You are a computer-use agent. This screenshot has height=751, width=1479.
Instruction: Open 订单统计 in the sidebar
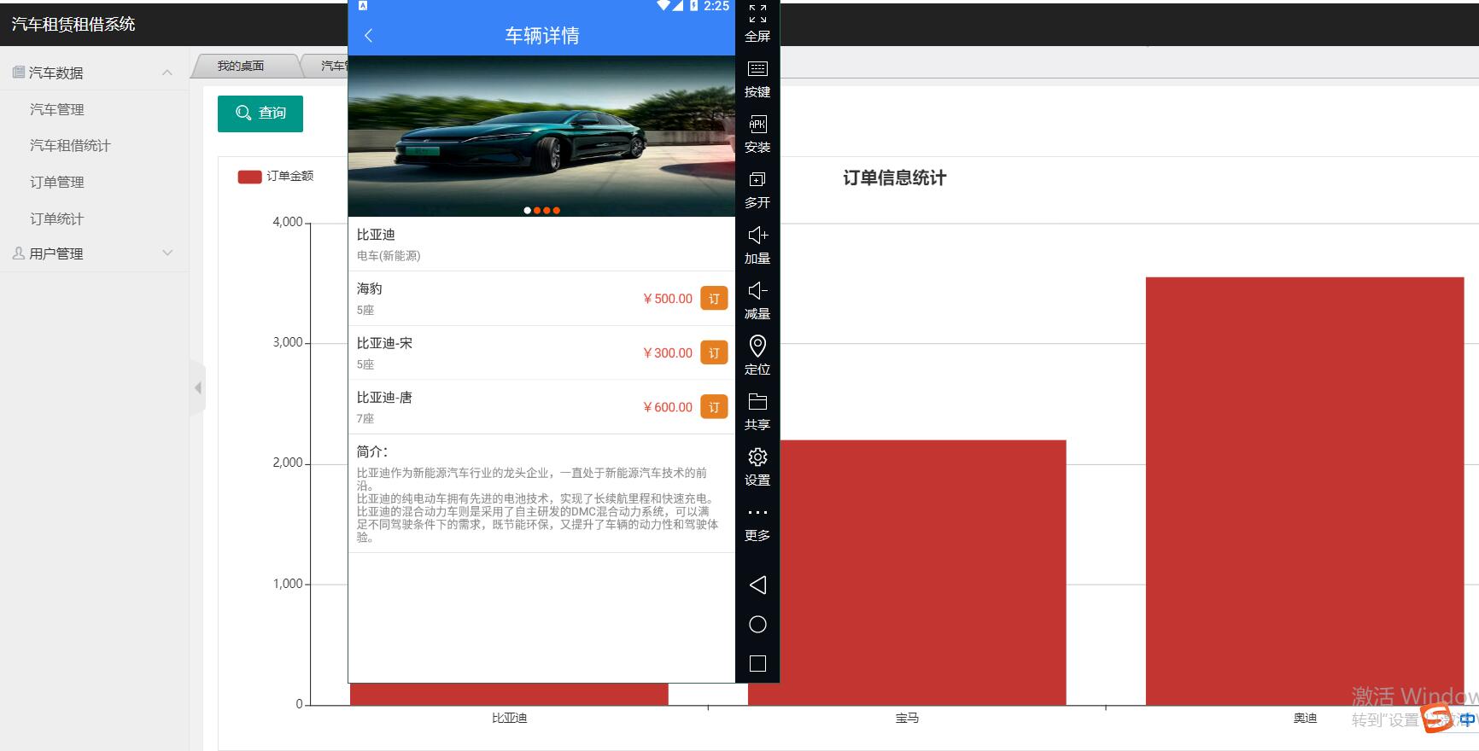click(x=57, y=219)
